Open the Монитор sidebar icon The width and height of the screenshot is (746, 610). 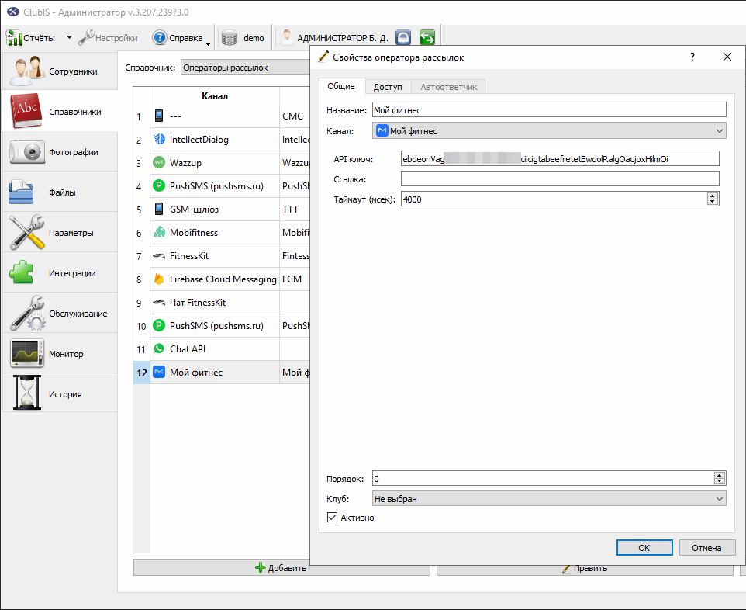(x=27, y=353)
